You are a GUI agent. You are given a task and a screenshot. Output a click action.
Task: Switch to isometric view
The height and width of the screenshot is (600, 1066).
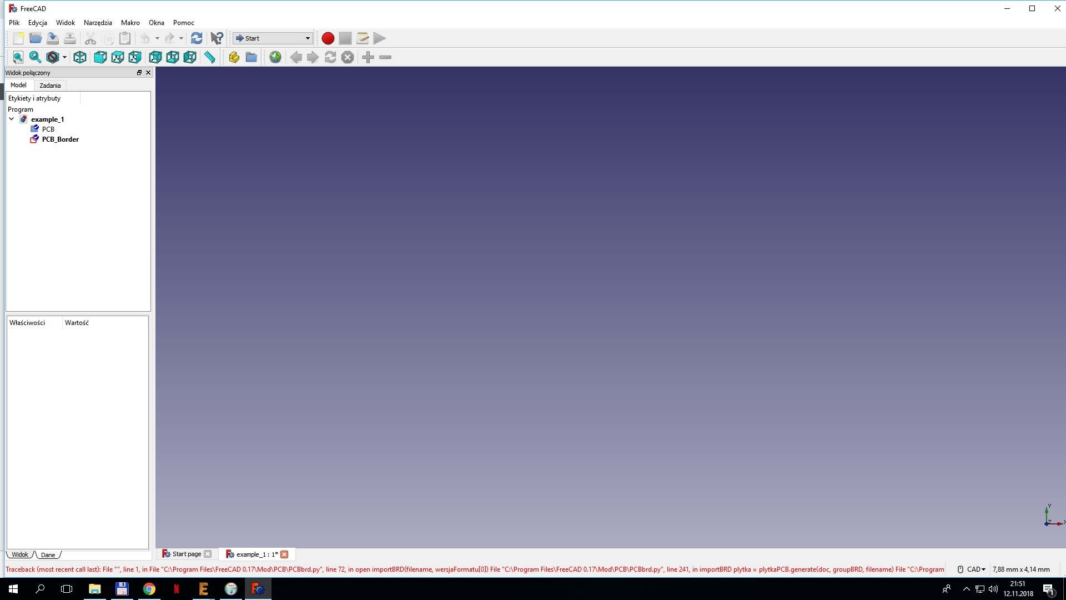[80, 57]
